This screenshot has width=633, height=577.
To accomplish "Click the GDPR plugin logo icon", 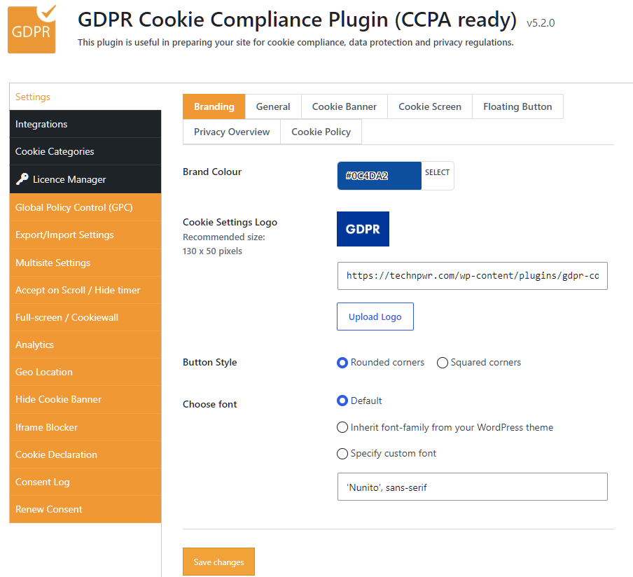I will click(x=32, y=29).
